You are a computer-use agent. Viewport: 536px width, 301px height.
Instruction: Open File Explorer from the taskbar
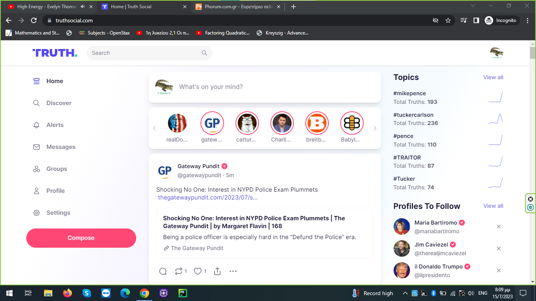point(48,293)
